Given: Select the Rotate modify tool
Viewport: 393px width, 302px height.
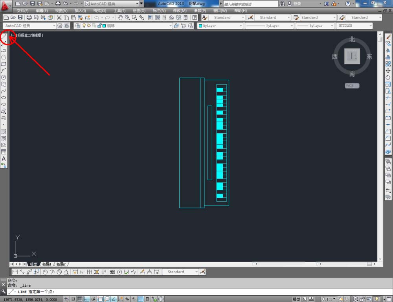Looking at the screenshot, I should pyautogui.click(x=388, y=77).
